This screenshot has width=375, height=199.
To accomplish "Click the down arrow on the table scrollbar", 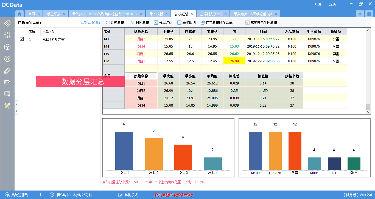I will pos(369,112).
